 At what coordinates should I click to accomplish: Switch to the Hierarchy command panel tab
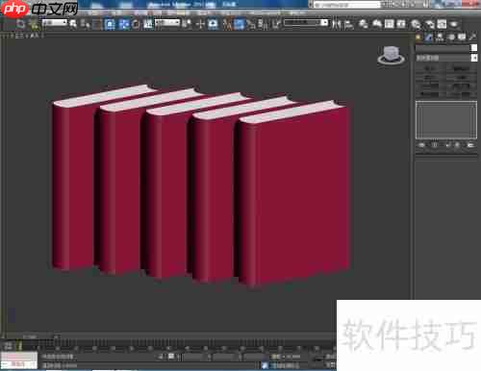tap(440, 37)
